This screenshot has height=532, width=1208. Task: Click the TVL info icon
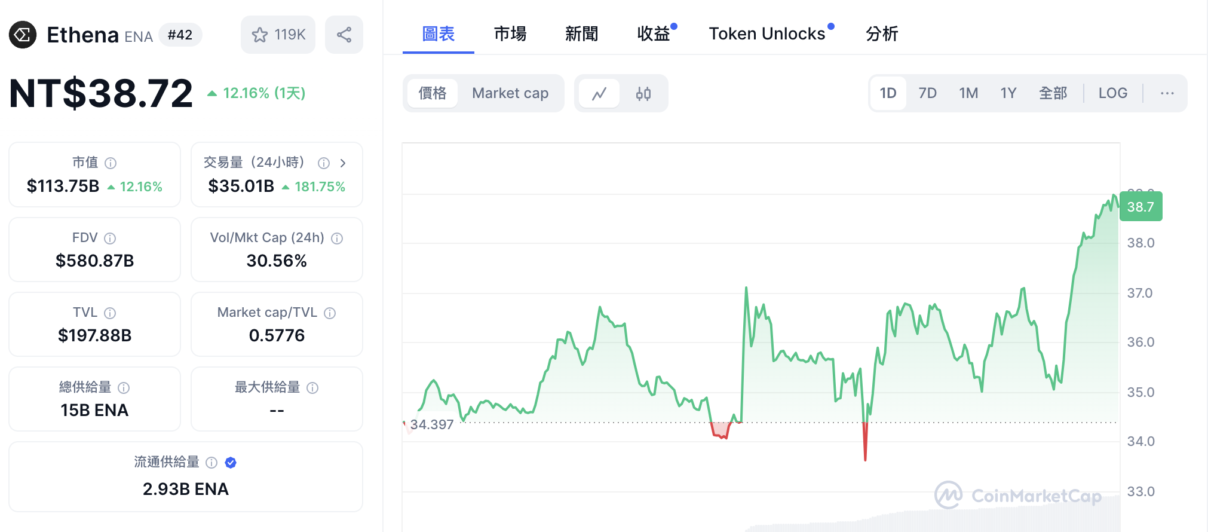click(x=111, y=312)
